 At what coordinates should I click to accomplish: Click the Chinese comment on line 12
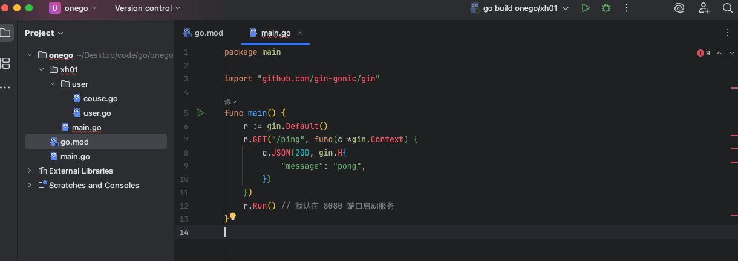click(338, 206)
